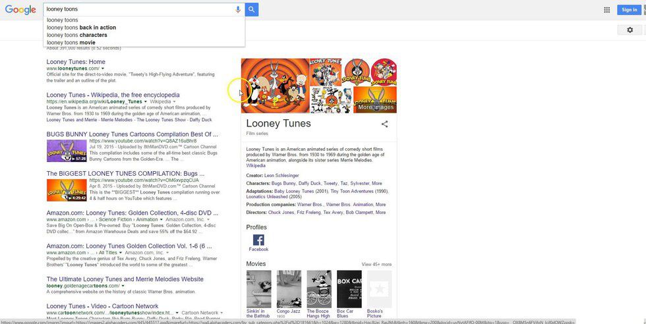The height and width of the screenshot is (324, 646).
Task: Click the search text input field
Action: point(138,10)
